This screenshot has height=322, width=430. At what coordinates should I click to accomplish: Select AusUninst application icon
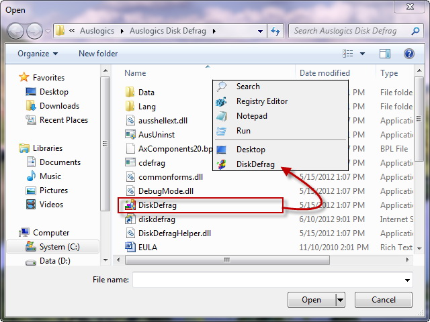(130, 134)
